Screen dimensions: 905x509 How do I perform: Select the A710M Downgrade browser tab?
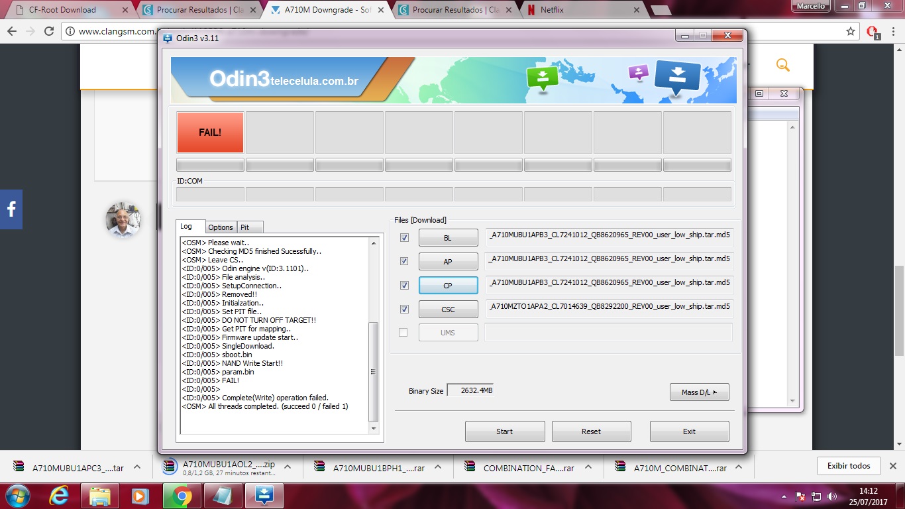click(x=328, y=10)
